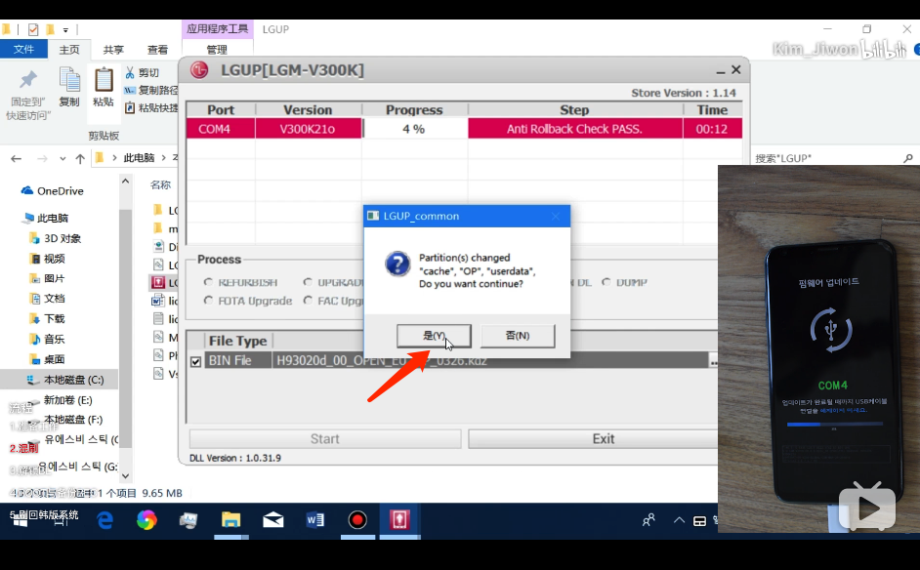Screen dimensions: 920x570
Task: Open the 查看 (View) ribbon tab
Action: point(157,50)
